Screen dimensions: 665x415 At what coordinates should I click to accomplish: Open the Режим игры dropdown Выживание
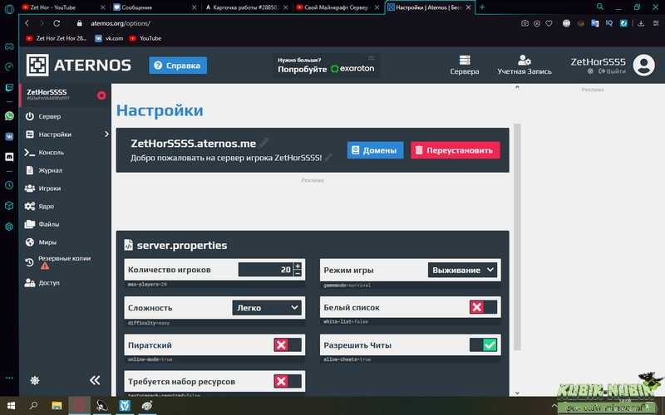462,270
